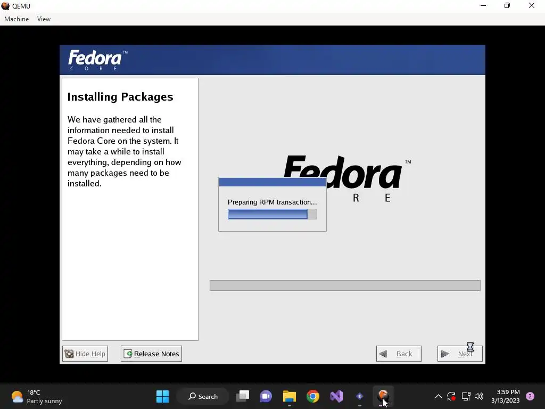This screenshot has width=545, height=409.
Task: Open the purple diamond app in the taskbar
Action: click(x=360, y=396)
